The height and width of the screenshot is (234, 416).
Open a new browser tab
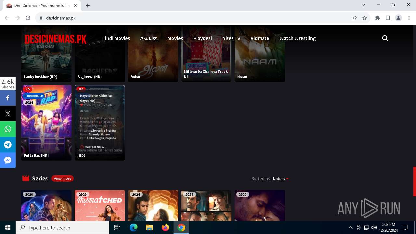point(88,6)
